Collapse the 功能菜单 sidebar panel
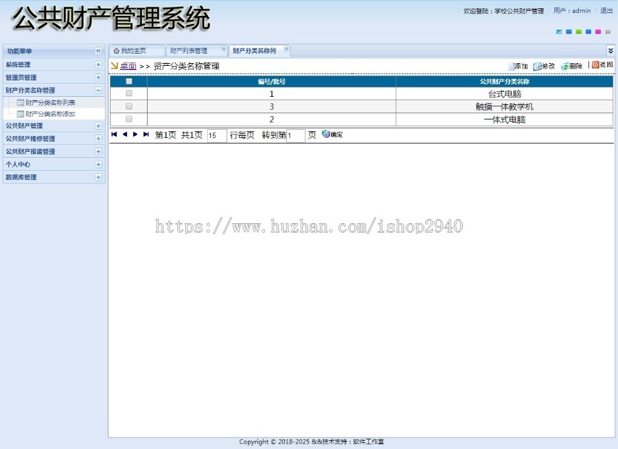The width and height of the screenshot is (618, 449). coord(98,51)
